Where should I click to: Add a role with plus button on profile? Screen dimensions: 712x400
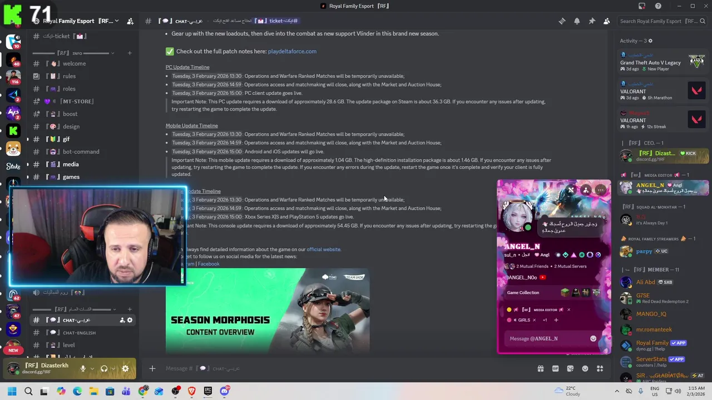click(x=556, y=320)
